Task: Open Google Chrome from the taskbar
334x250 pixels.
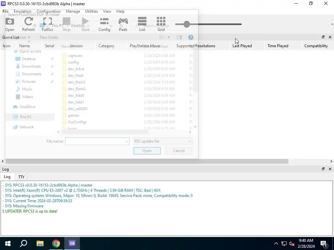Action: (x=56, y=243)
